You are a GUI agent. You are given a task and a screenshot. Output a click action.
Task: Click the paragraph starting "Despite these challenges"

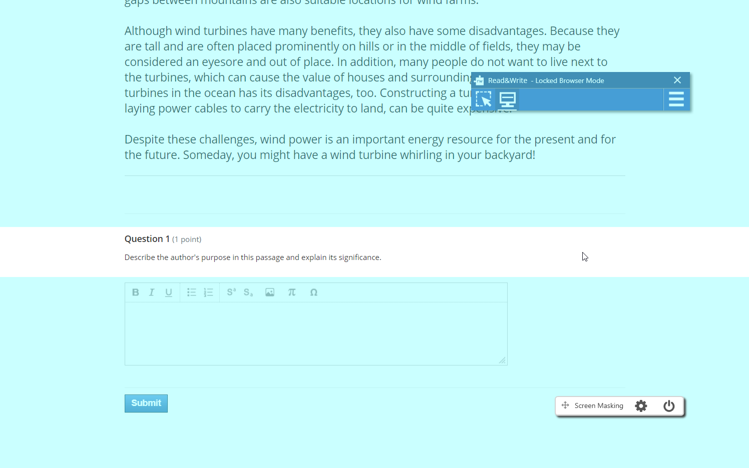click(x=370, y=147)
